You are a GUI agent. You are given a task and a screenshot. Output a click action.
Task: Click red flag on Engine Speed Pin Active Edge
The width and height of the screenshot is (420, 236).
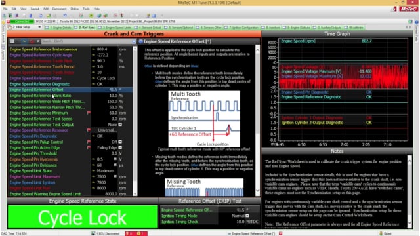[89, 147]
